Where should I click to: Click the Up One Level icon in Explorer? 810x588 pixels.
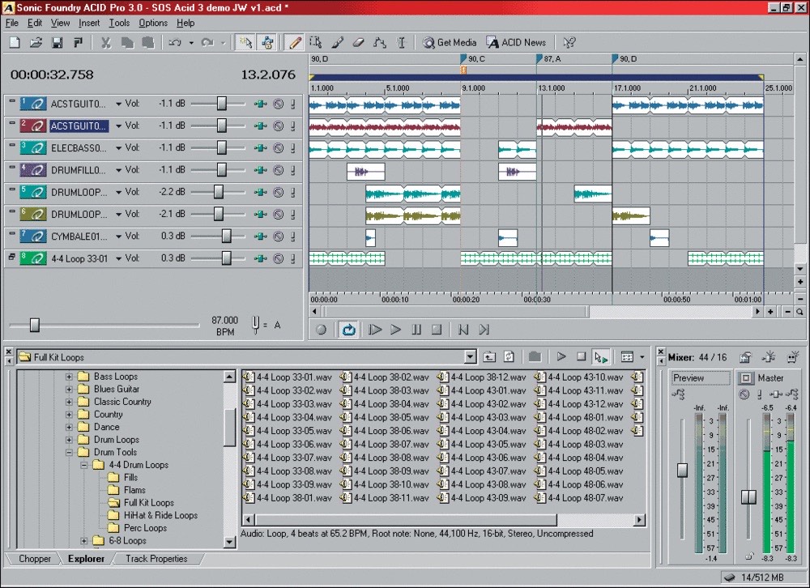489,356
